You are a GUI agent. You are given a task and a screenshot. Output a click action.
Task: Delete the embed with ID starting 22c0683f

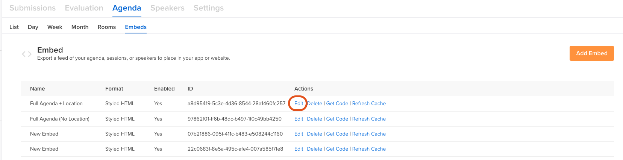[315, 149]
